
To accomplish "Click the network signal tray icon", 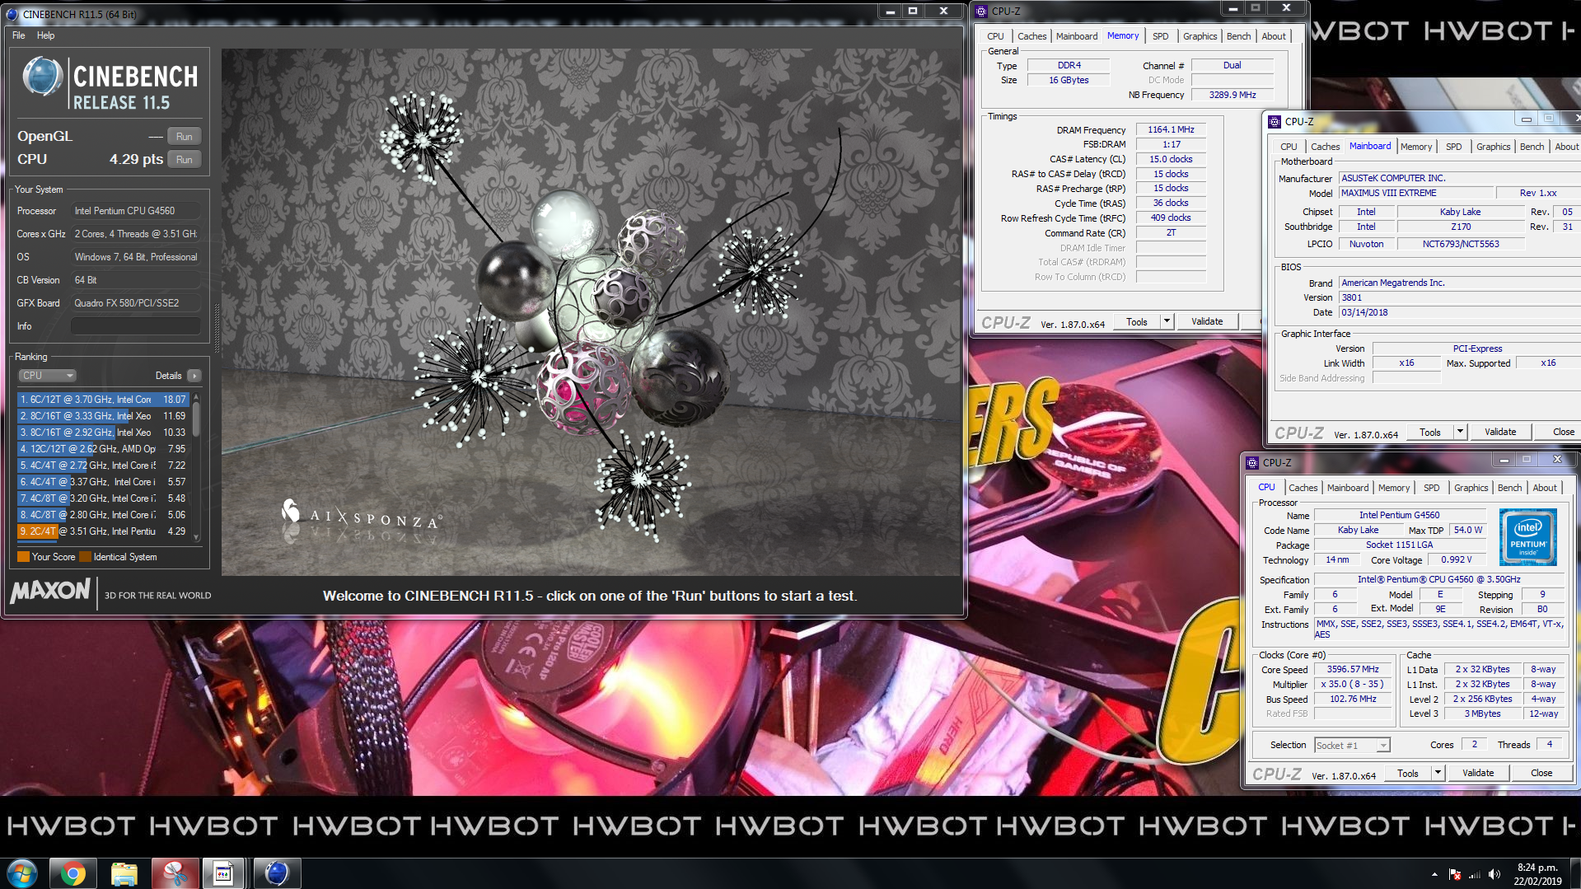I will pos(1475,874).
